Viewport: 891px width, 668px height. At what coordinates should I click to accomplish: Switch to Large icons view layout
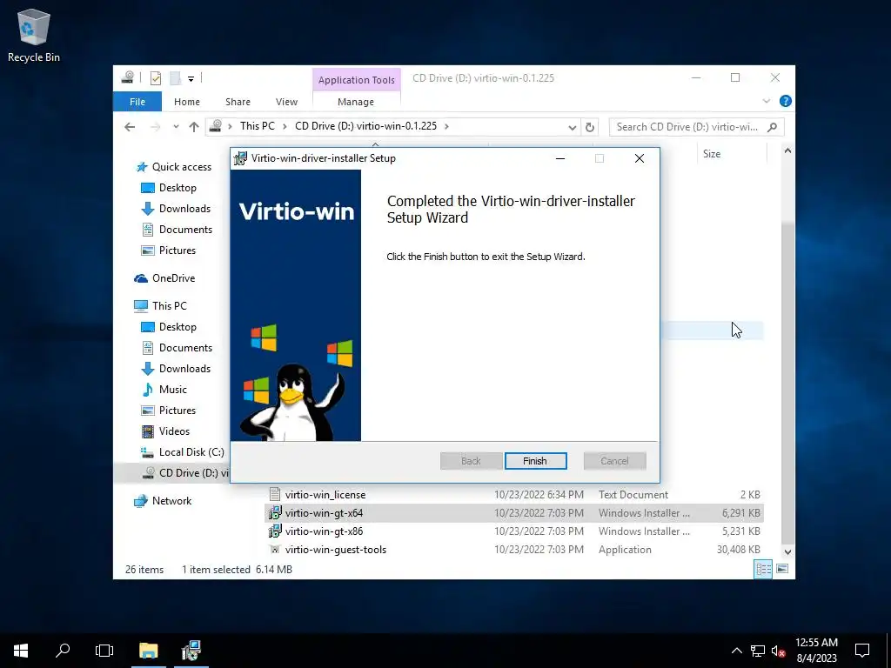(782, 569)
